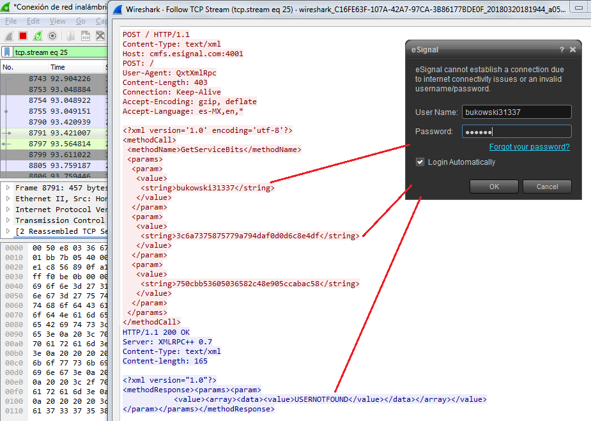The image size is (591, 421).
Task: Click Cancel in the eSignal dialog
Action: 548,187
